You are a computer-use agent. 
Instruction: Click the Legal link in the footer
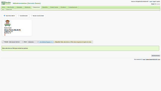144,59
